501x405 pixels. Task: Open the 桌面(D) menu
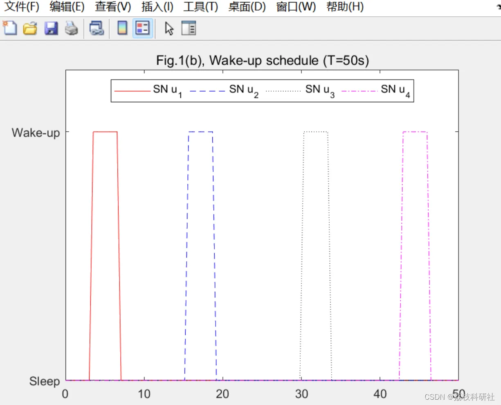click(247, 7)
